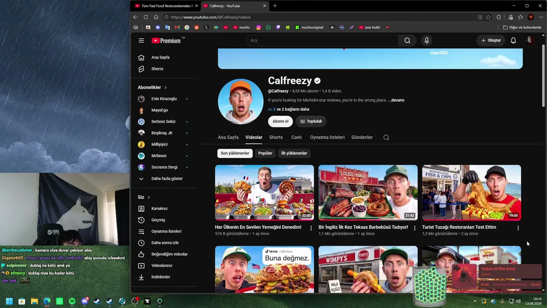Open a new browser tab
Viewport: 547px width, 308px height.
275,6
